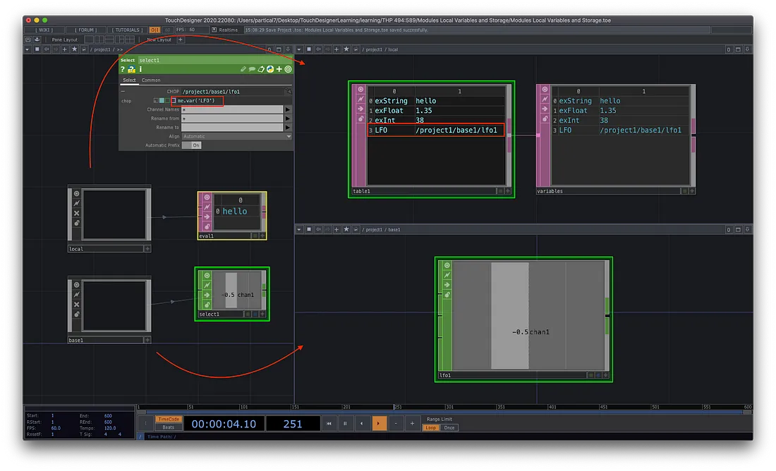Screen dimensions: 776x471
Task: Click the X flag on local component
Action: point(76,213)
